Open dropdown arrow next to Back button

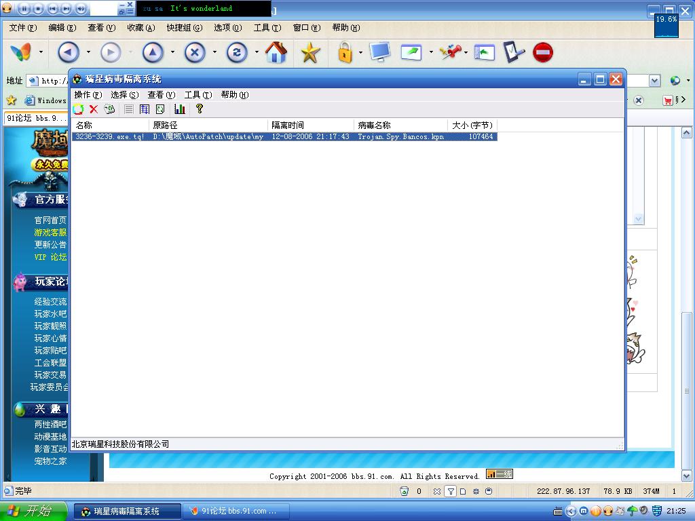pyautogui.click(x=88, y=52)
